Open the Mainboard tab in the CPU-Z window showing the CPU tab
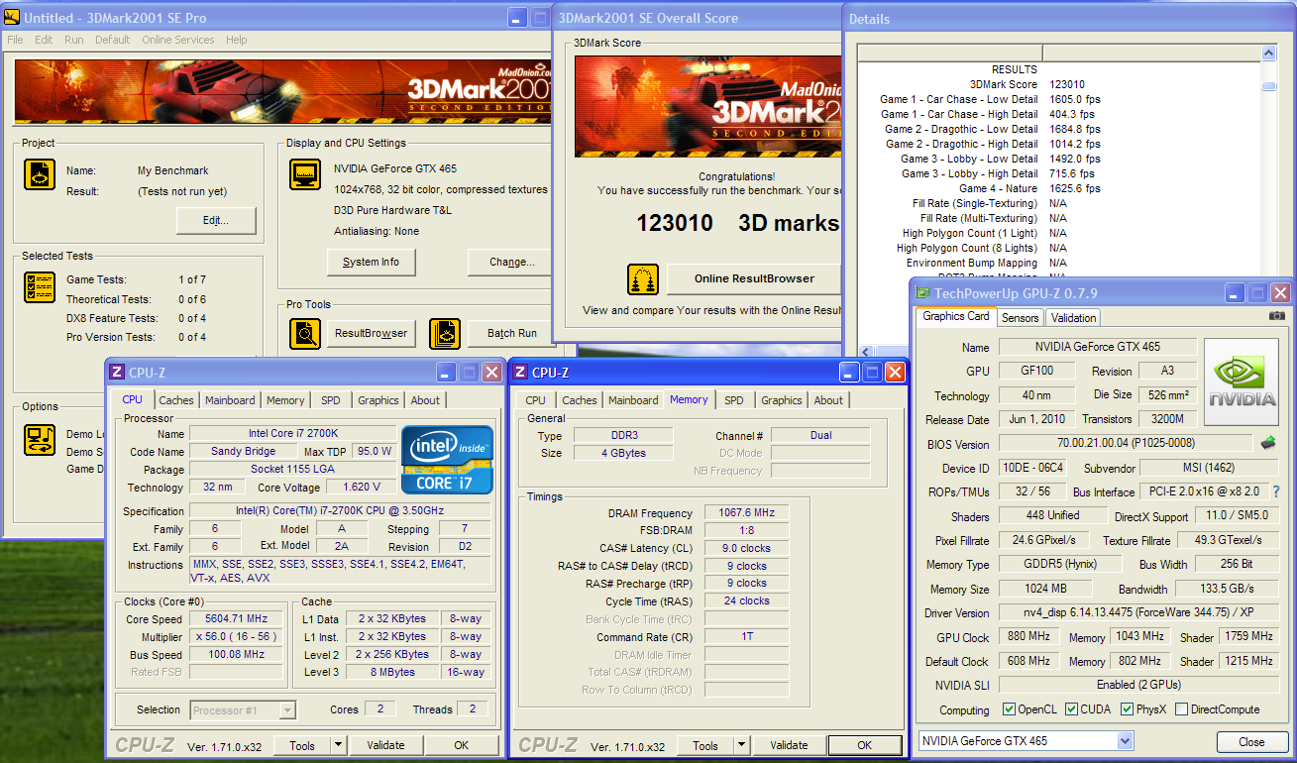1297x763 pixels. [230, 400]
